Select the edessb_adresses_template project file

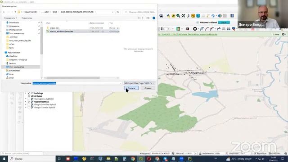click(x=83, y=31)
